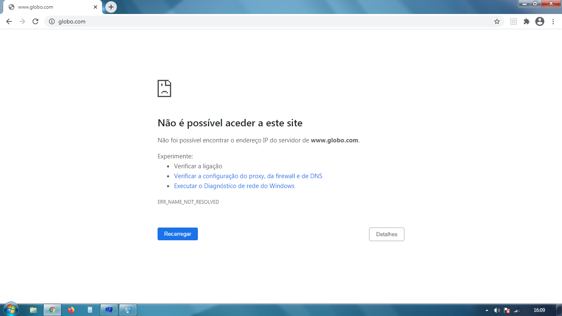Click the browser forward arrow

point(22,21)
